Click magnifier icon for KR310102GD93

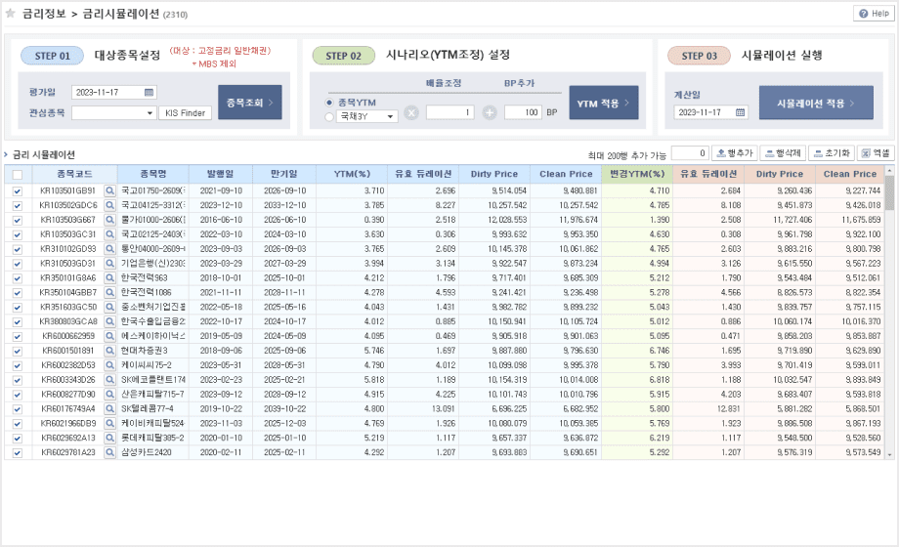click(109, 249)
